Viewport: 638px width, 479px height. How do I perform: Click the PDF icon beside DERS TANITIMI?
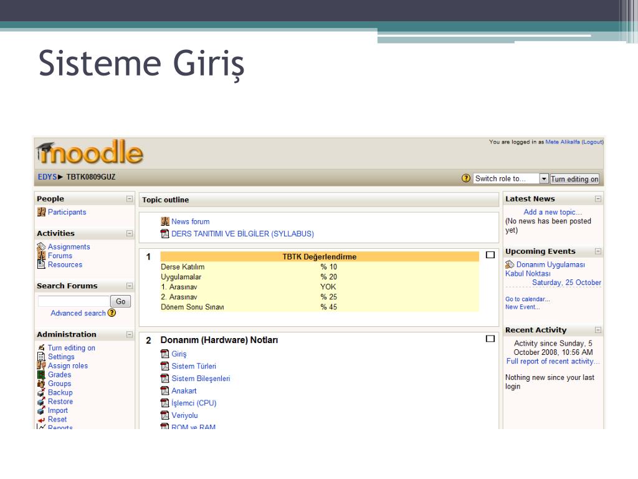coord(164,233)
